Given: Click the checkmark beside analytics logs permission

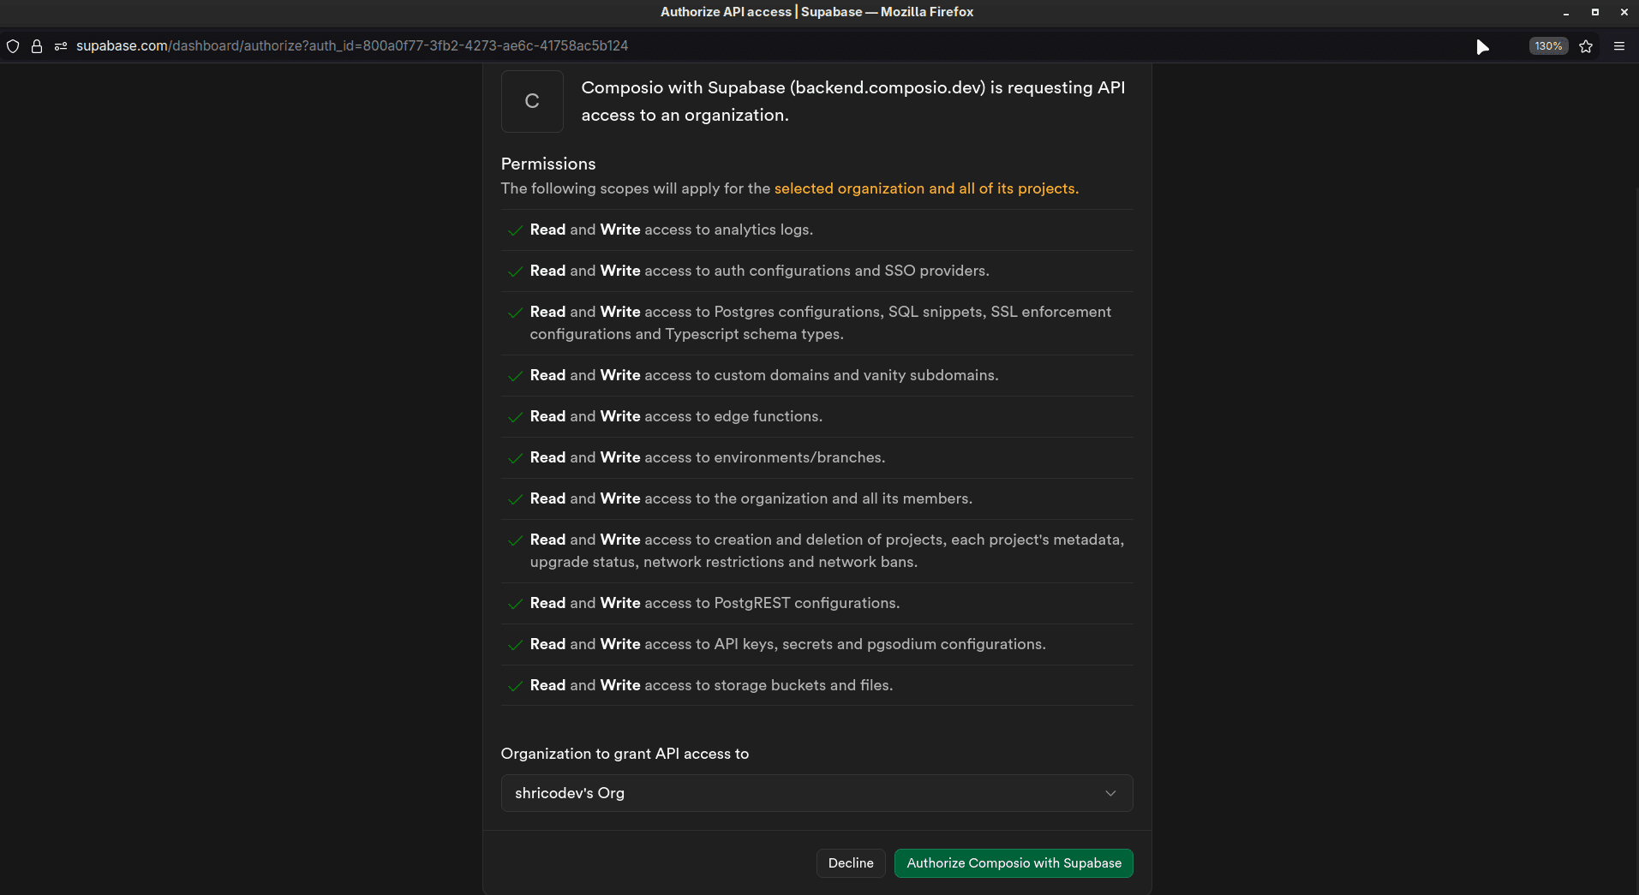Looking at the screenshot, I should tap(515, 230).
